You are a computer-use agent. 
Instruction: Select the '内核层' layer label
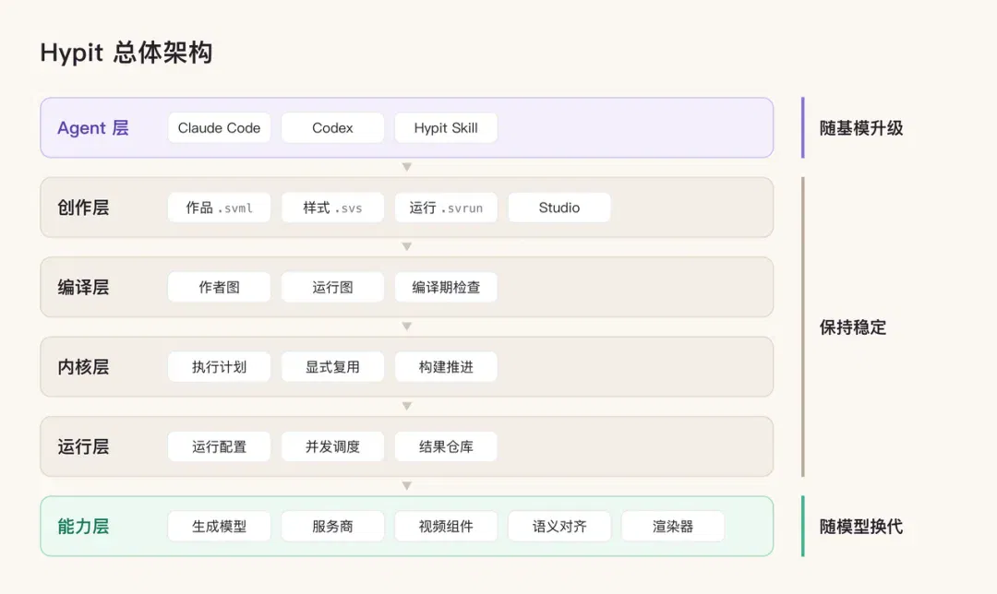tap(83, 367)
